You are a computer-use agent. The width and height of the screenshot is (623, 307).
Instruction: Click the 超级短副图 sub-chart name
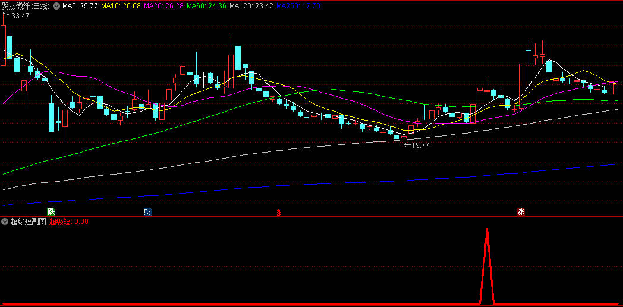point(29,221)
